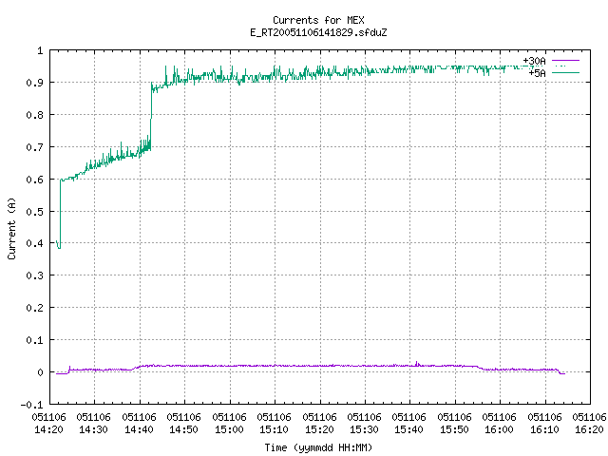Click the x-axis time label 16:00

[x=500, y=429]
